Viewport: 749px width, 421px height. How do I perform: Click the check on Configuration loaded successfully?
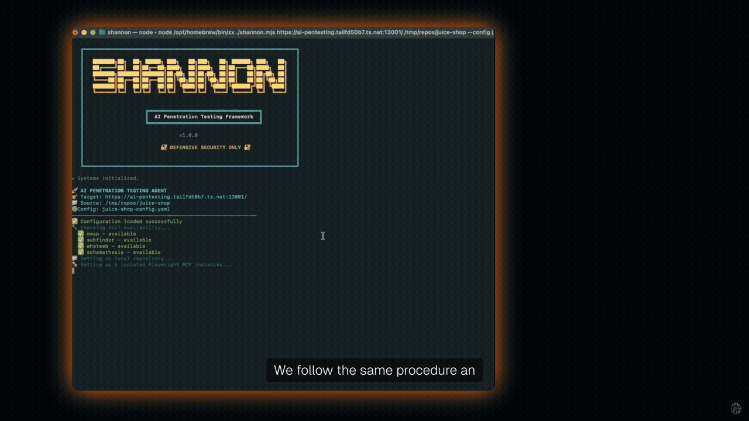click(75, 221)
